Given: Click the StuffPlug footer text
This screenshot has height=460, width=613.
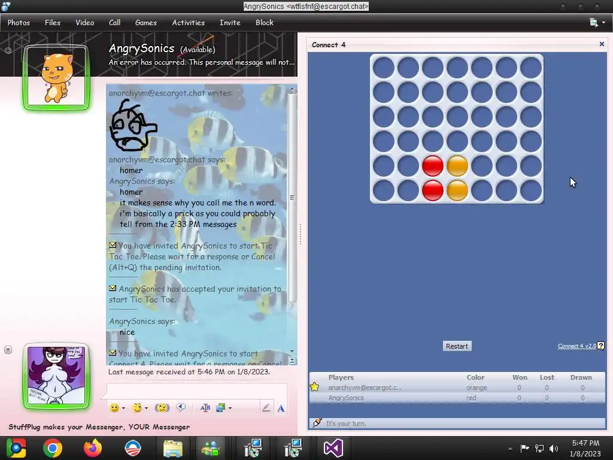Looking at the screenshot, I should click(x=99, y=426).
